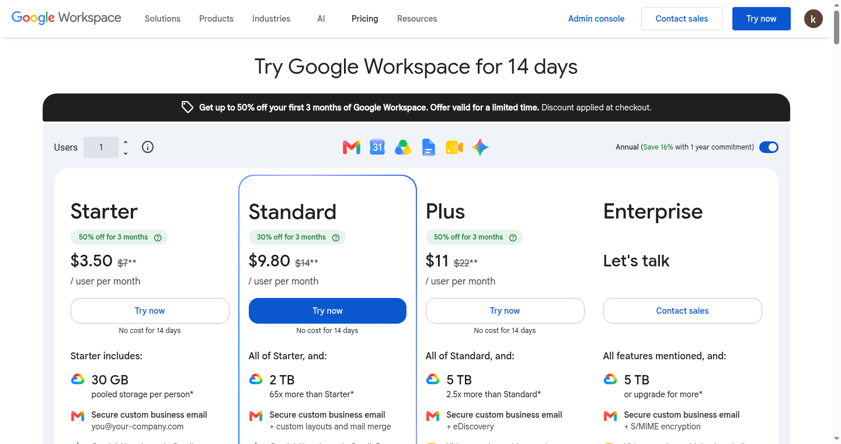This screenshot has height=444, width=841.
Task: Click the $3.50 Starter price
Action: 92,260
